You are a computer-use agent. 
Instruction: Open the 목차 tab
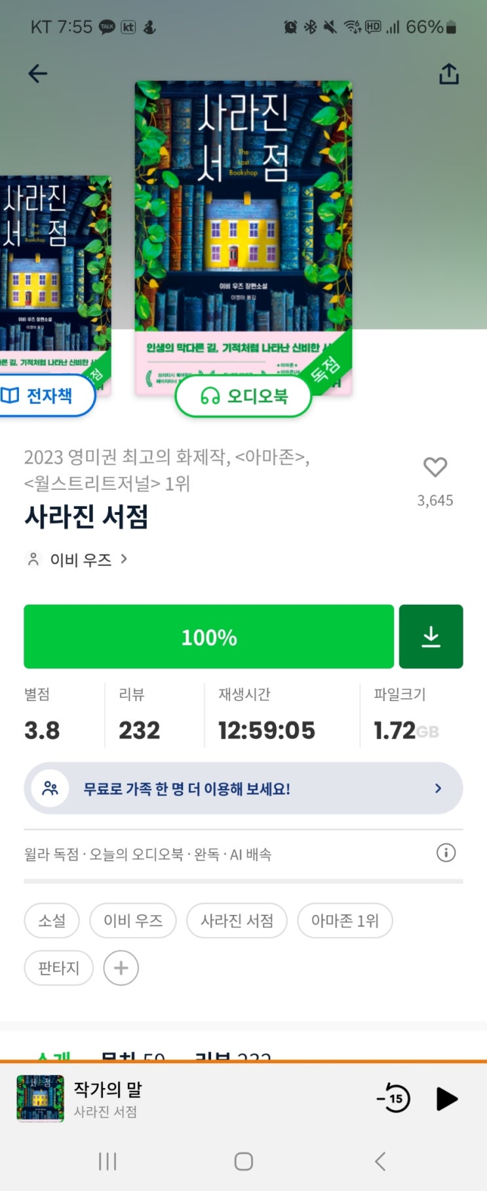[x=132, y=1056]
